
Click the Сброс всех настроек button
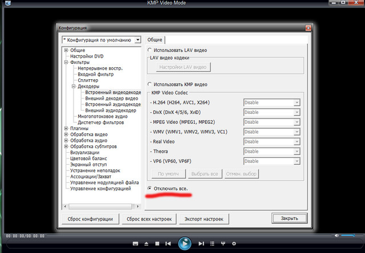point(149,219)
